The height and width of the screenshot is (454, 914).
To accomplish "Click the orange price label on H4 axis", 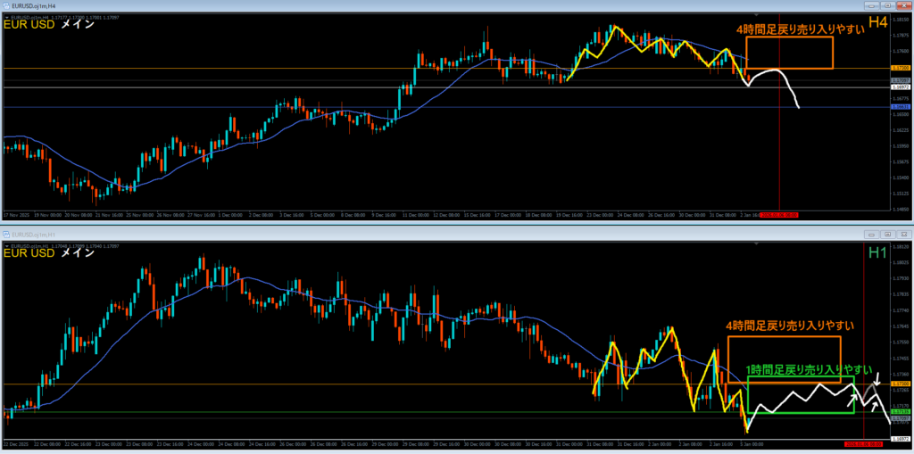I will [900, 68].
